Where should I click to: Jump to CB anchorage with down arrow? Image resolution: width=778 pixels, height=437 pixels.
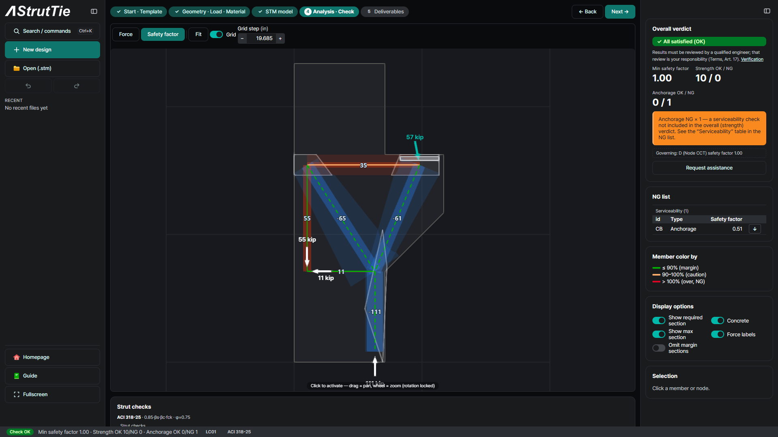coord(754,229)
